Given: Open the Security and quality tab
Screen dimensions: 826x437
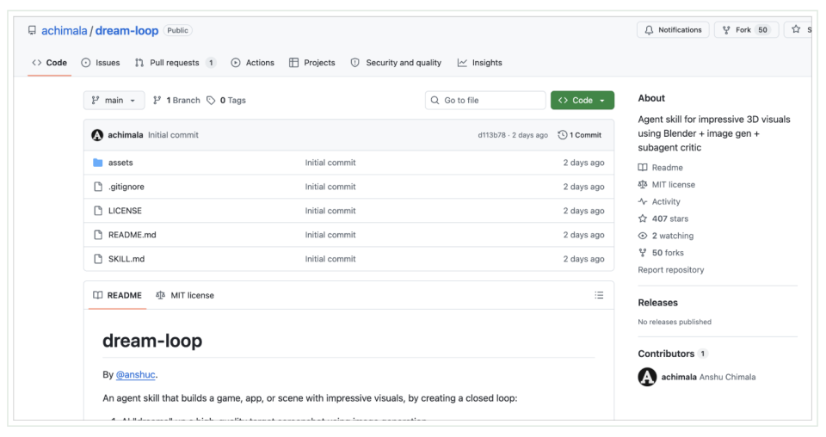Looking at the screenshot, I should (396, 63).
